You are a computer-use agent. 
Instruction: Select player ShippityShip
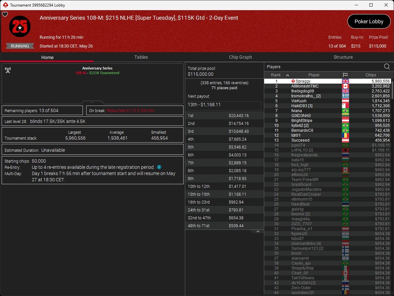click(x=327, y=268)
